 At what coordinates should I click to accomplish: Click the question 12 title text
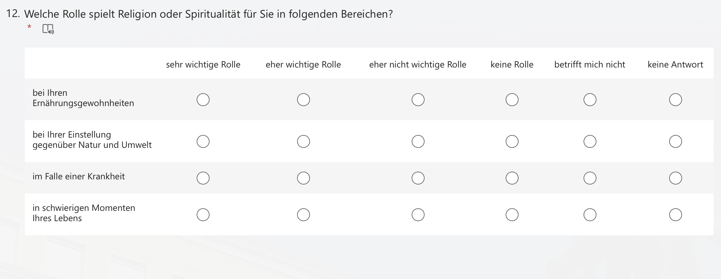tap(208, 14)
